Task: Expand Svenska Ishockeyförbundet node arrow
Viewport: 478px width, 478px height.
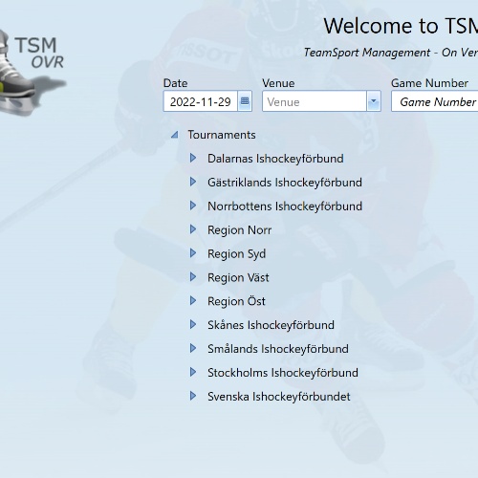Action: 193,396
